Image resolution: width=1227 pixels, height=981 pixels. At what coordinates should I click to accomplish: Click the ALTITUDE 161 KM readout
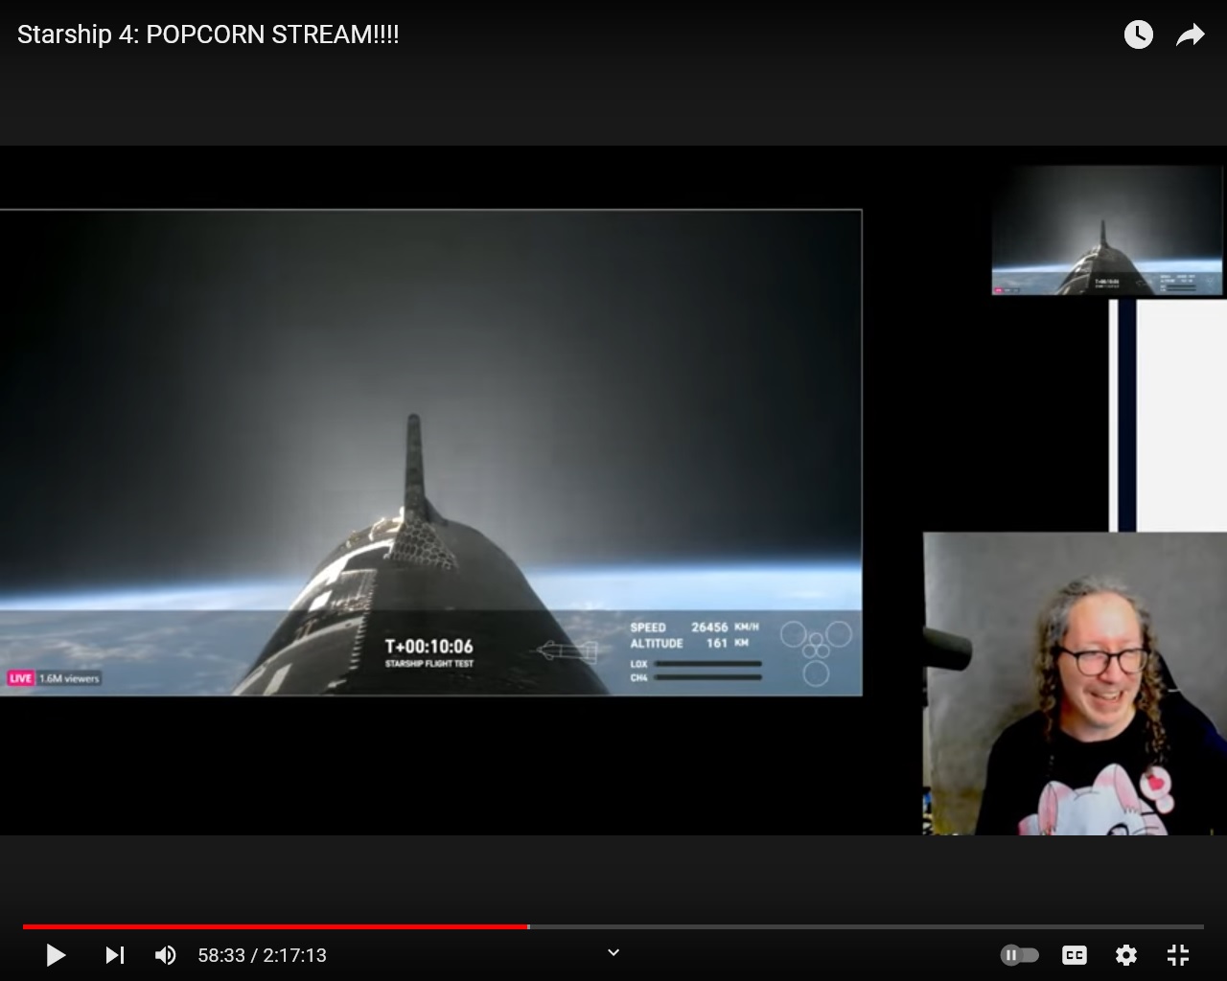click(690, 644)
